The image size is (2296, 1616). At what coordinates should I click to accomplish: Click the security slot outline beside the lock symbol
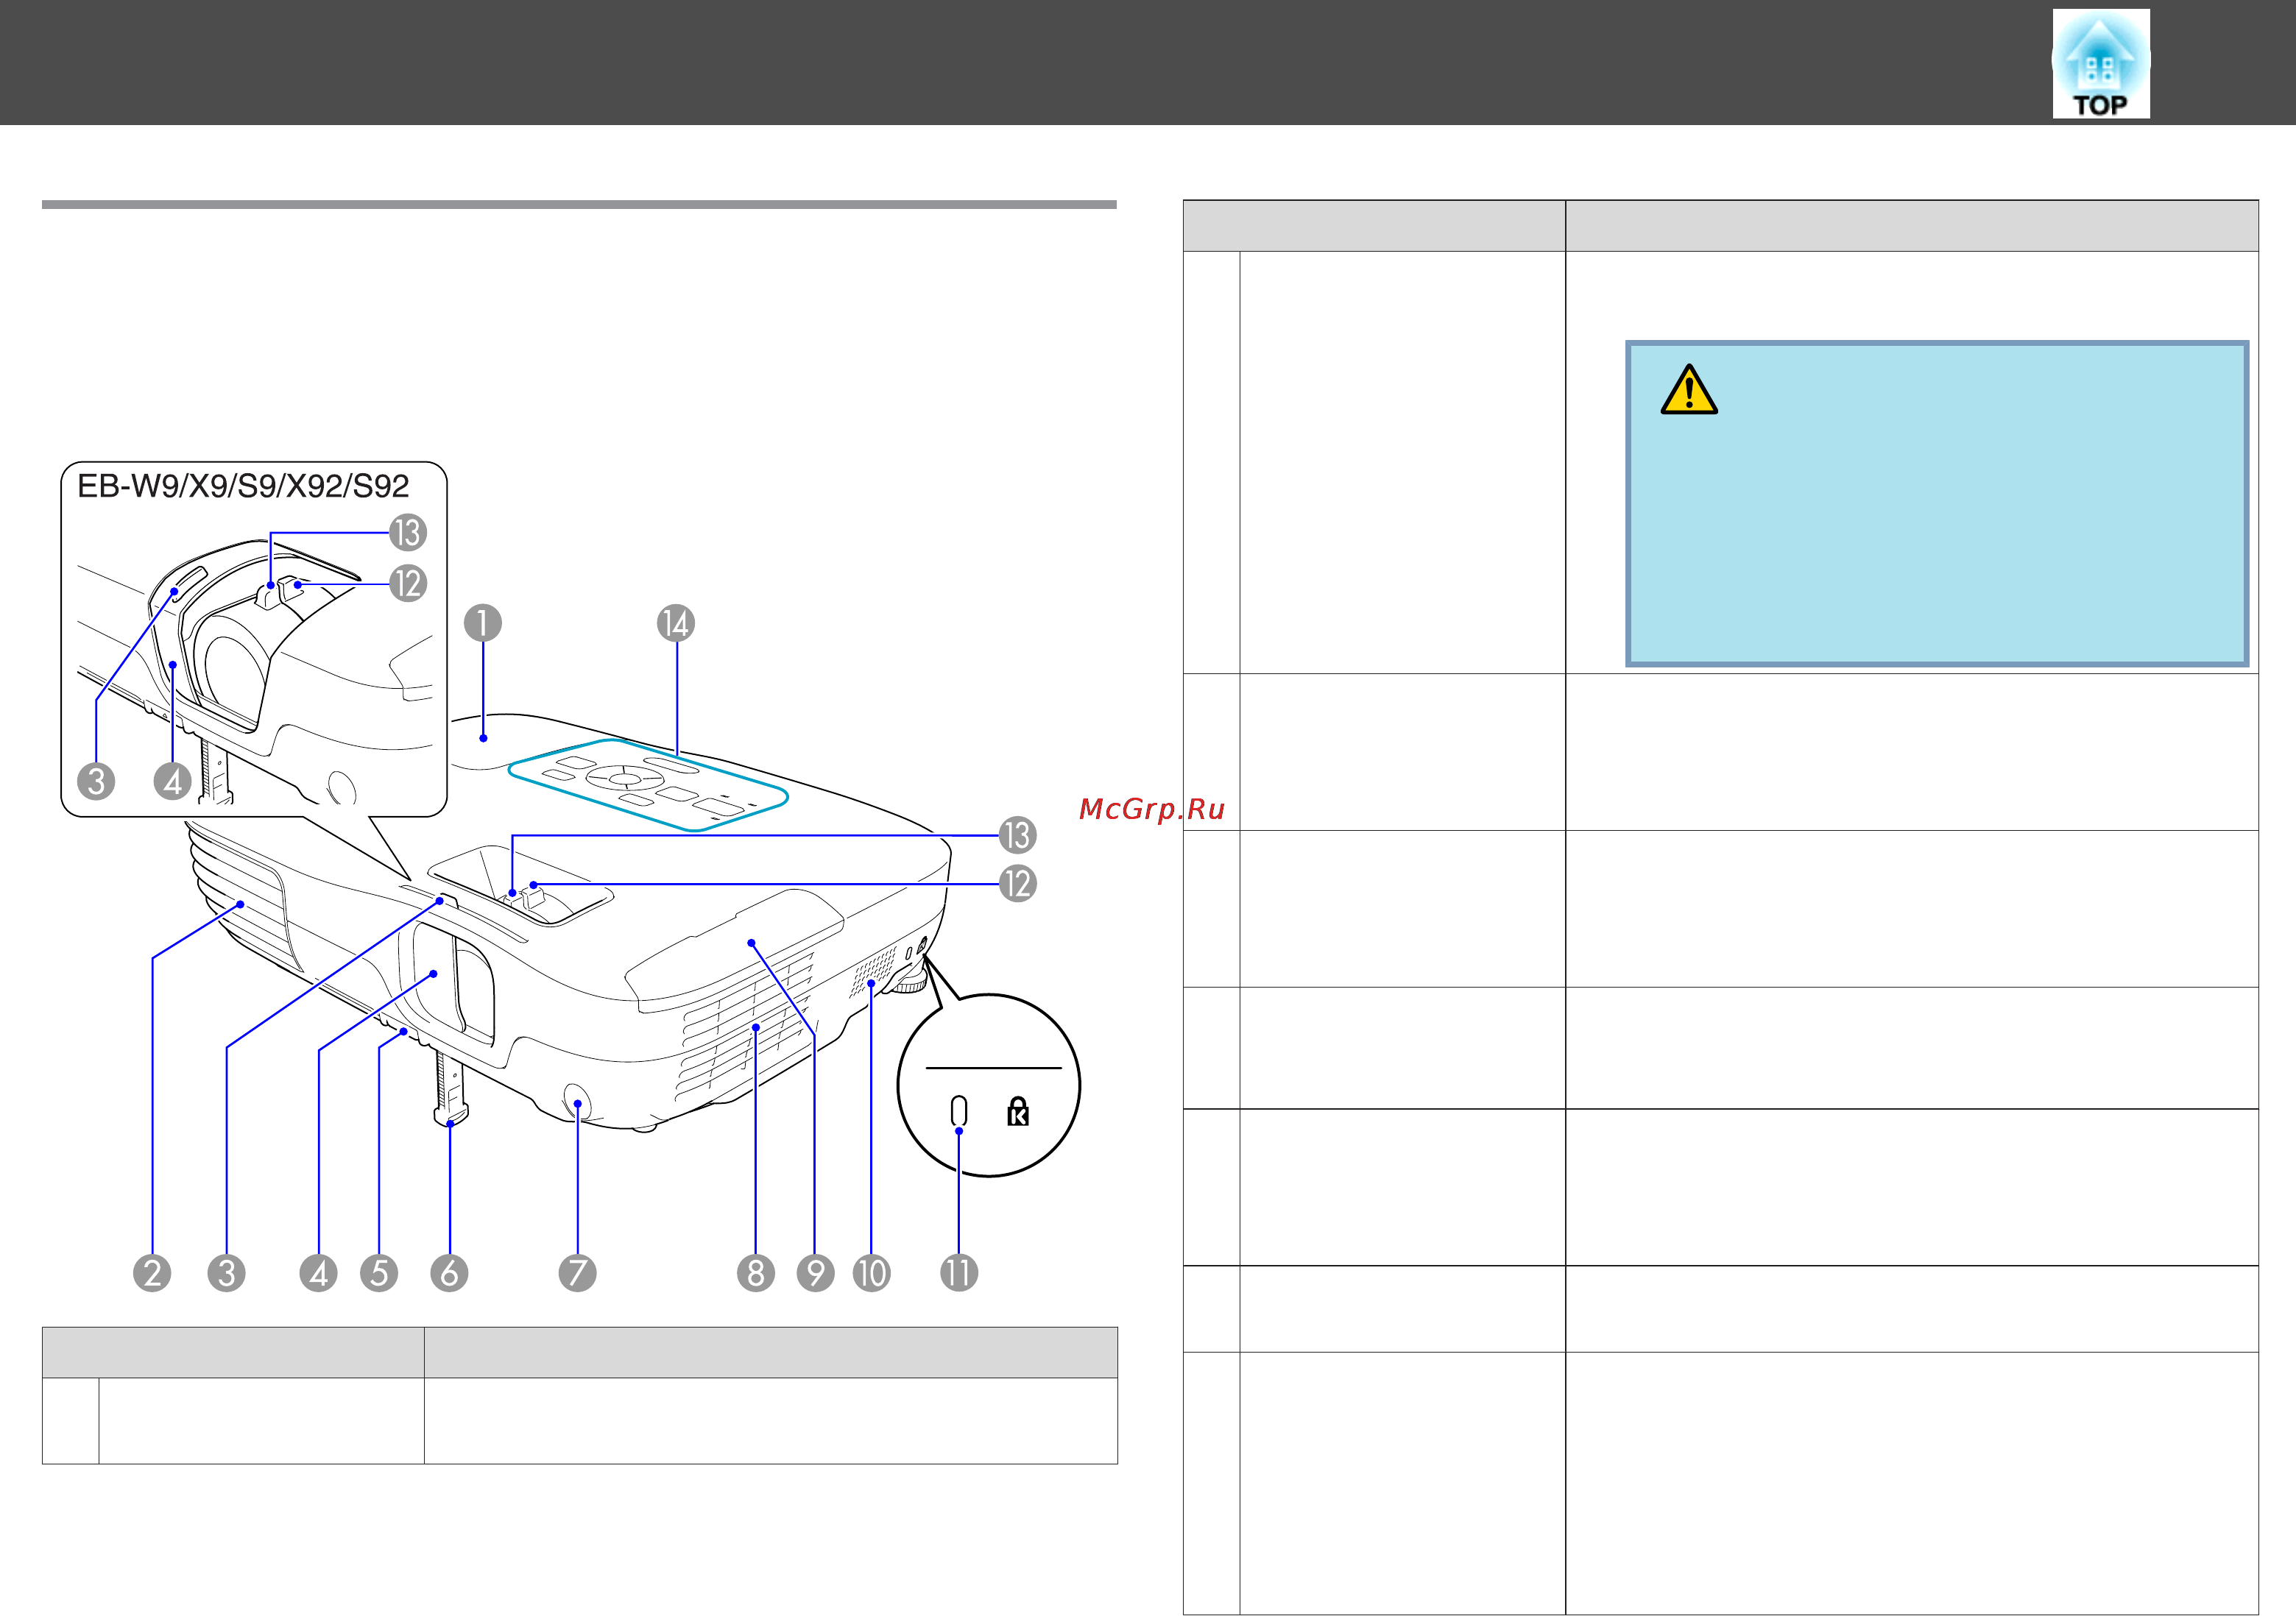(959, 1110)
